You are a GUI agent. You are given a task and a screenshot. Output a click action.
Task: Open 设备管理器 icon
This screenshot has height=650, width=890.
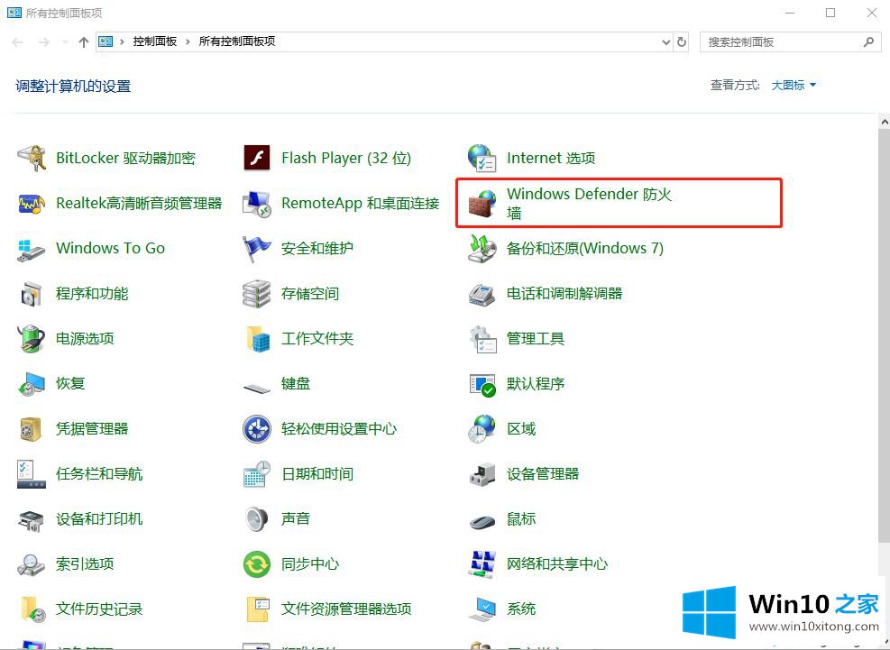click(482, 474)
